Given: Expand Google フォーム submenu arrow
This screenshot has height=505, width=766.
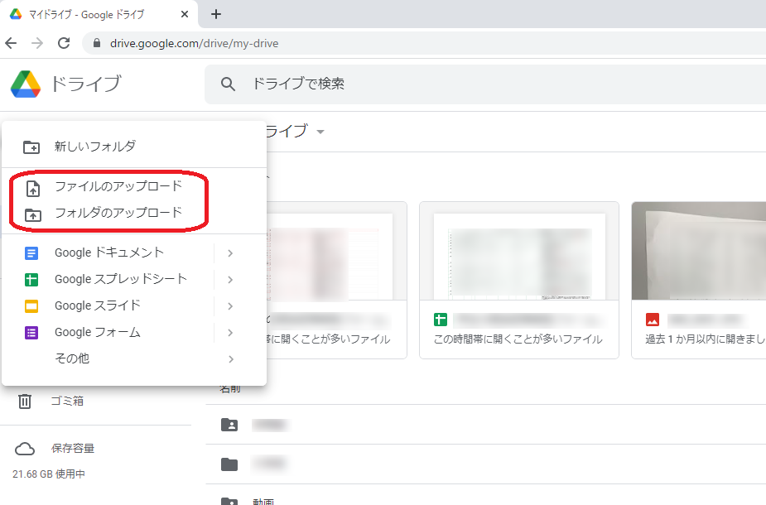Looking at the screenshot, I should pyautogui.click(x=230, y=333).
